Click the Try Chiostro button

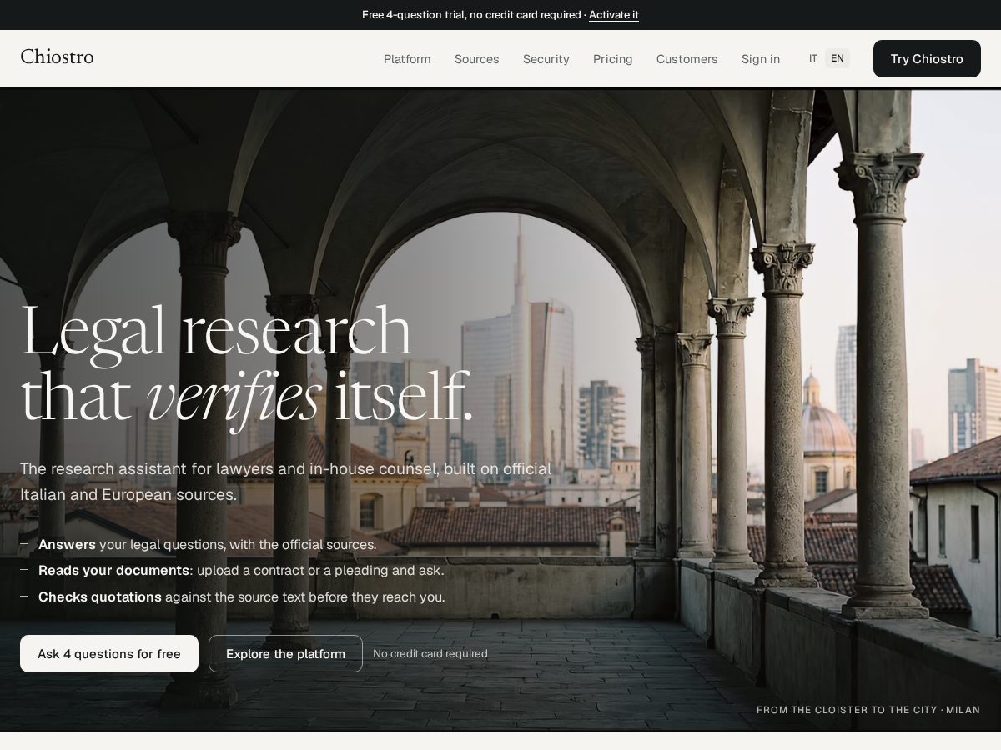click(927, 59)
